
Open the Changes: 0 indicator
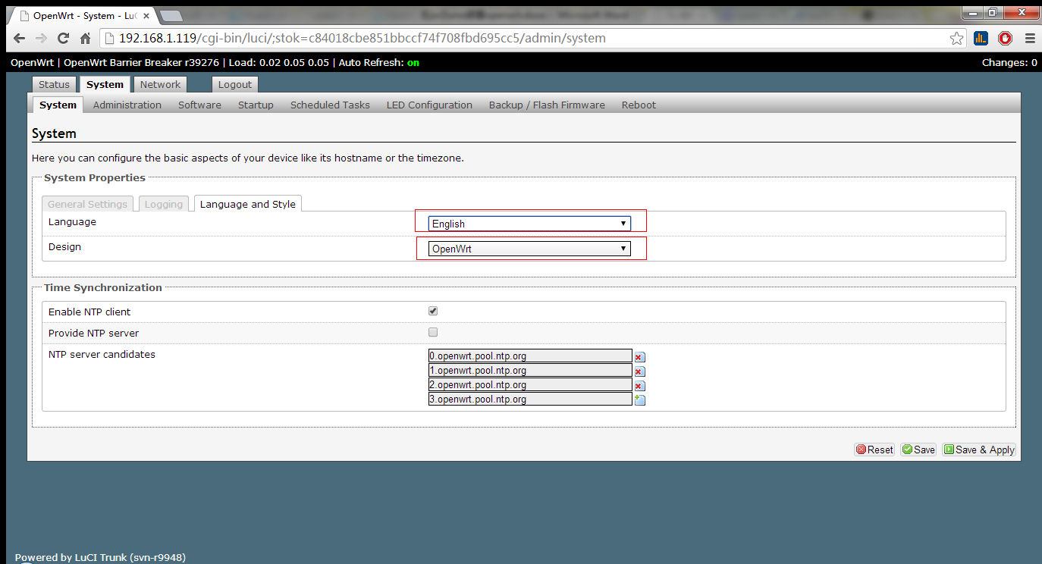click(x=1009, y=62)
